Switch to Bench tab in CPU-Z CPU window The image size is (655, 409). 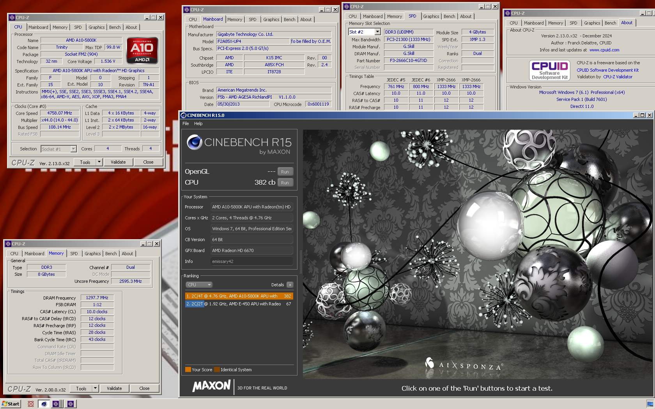tap(115, 27)
